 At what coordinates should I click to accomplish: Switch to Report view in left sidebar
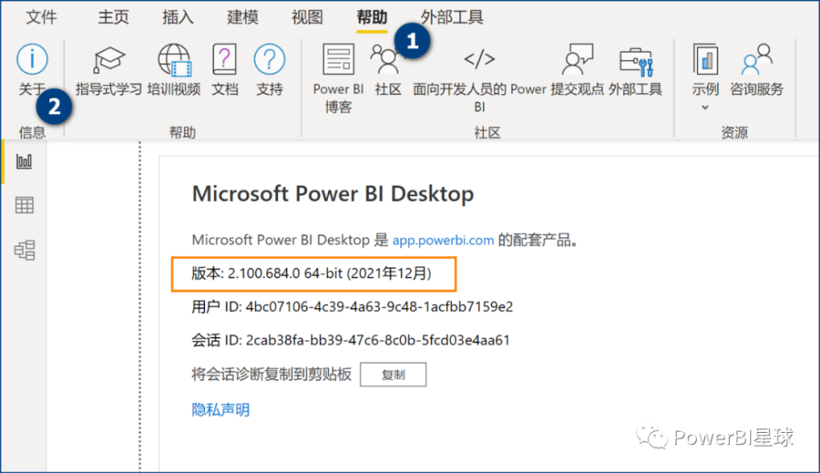coord(24,161)
